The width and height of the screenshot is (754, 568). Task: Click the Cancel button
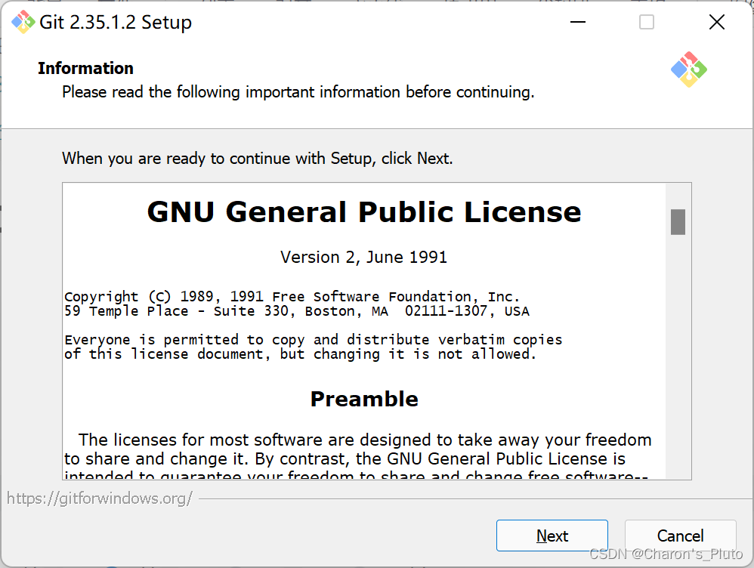(681, 536)
